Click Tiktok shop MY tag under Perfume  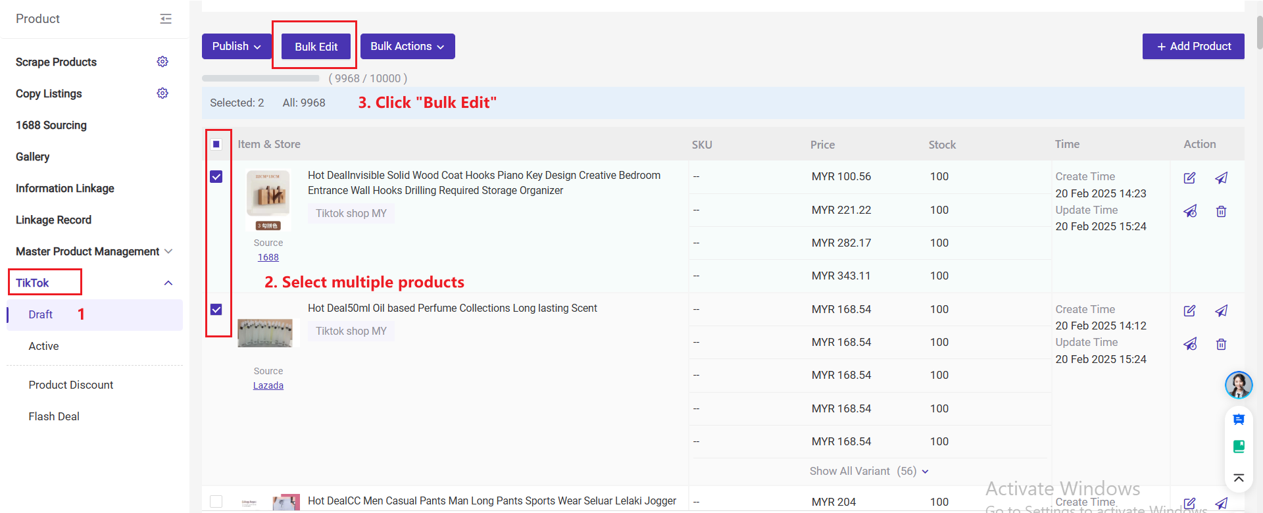tap(351, 331)
